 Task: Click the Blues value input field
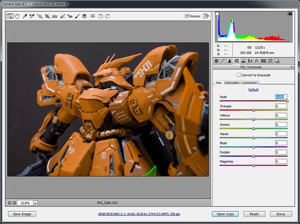281,143
